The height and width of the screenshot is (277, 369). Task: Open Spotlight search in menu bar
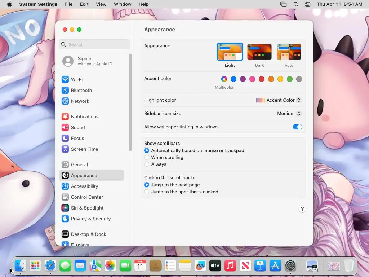tap(296, 4)
